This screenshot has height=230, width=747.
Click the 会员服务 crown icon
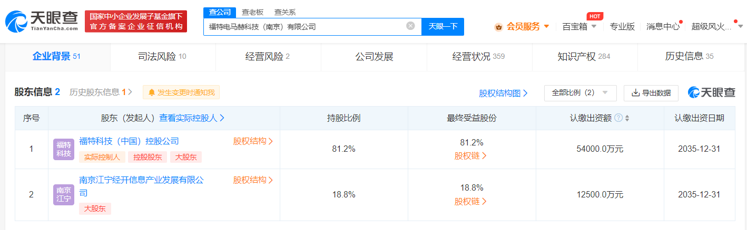498,27
